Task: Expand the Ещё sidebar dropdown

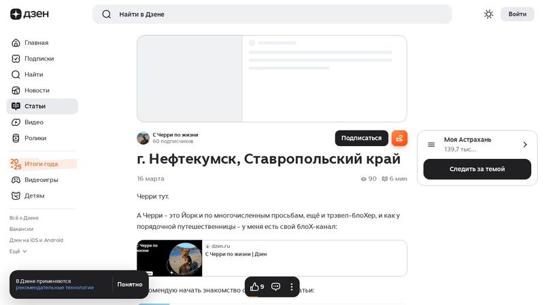Action: click(18, 251)
